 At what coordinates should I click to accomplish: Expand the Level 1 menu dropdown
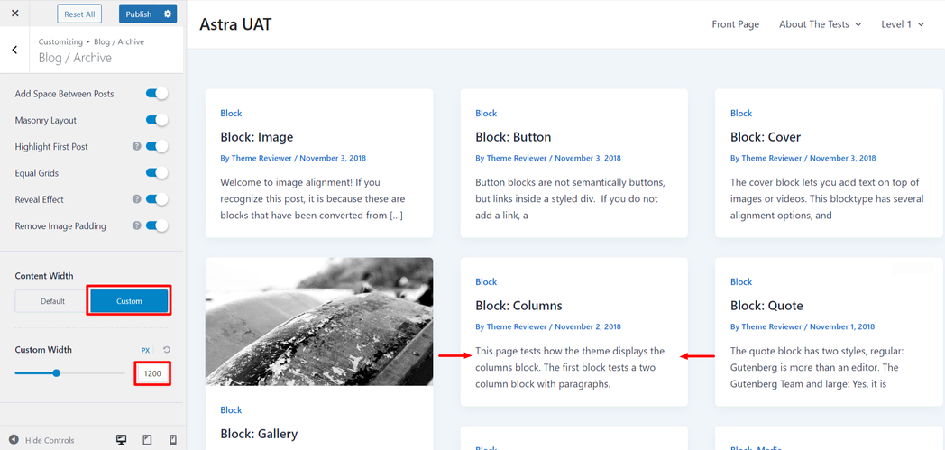[x=903, y=24]
